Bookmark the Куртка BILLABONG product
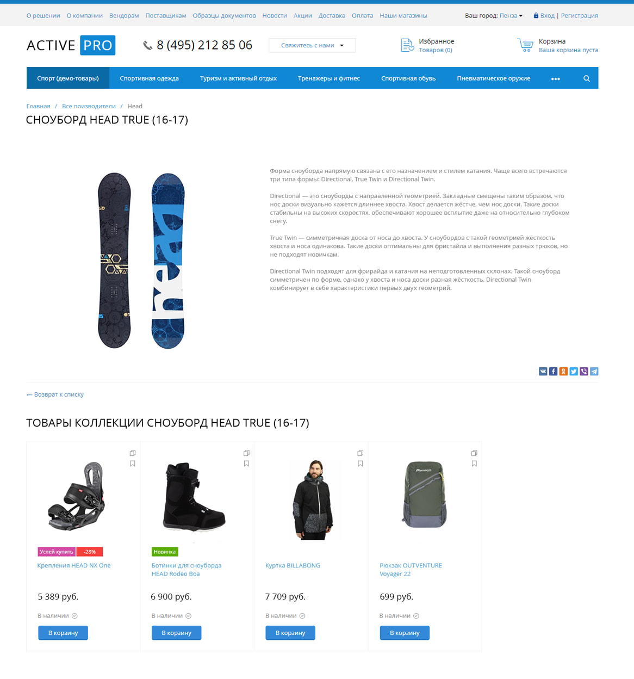The height and width of the screenshot is (679, 634). tap(360, 464)
